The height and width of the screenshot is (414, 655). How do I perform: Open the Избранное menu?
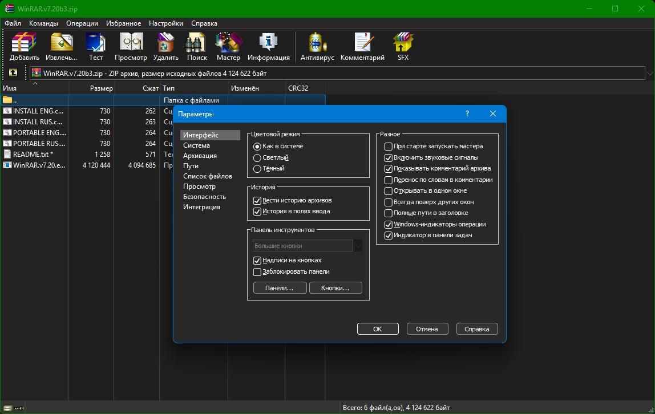coord(123,23)
